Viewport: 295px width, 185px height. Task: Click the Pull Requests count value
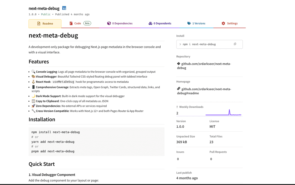coord(211,159)
